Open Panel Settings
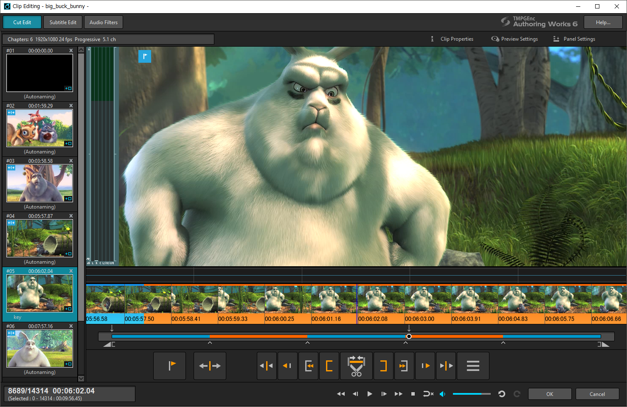This screenshot has height=407, width=627. tap(574, 39)
